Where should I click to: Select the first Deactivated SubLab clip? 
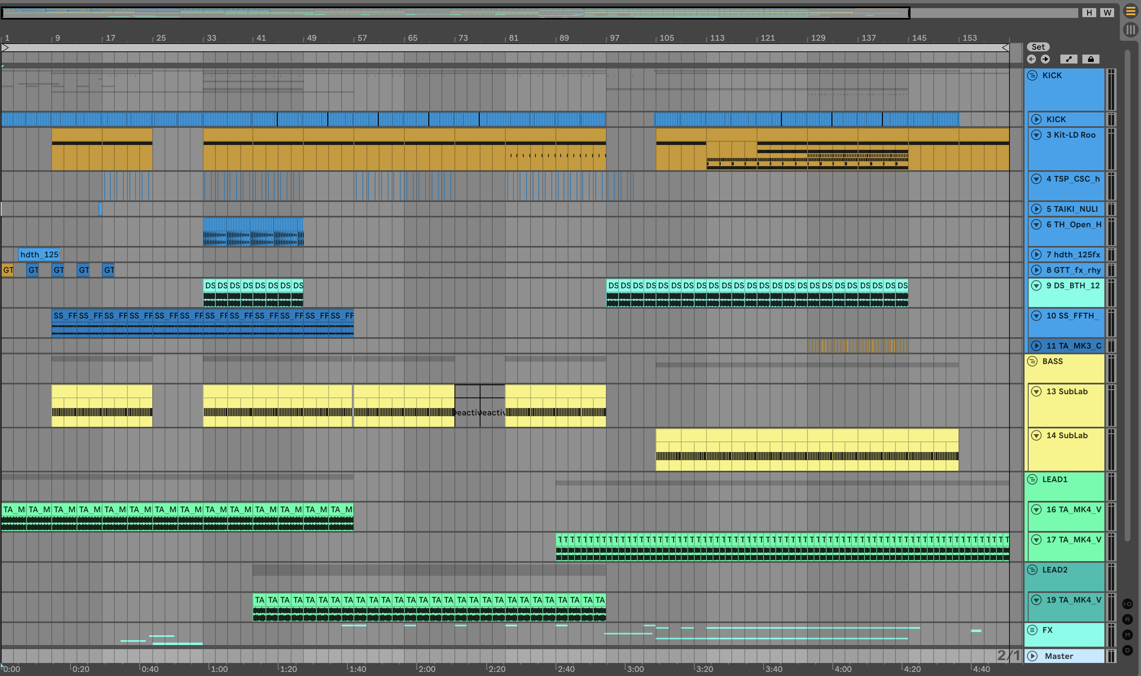click(x=467, y=406)
